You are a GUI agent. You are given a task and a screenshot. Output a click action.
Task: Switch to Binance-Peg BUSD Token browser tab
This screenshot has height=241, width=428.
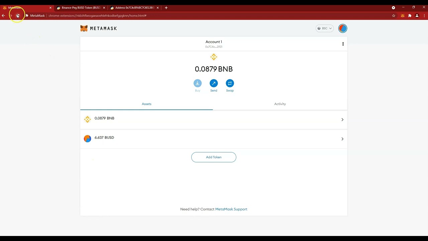81,8
